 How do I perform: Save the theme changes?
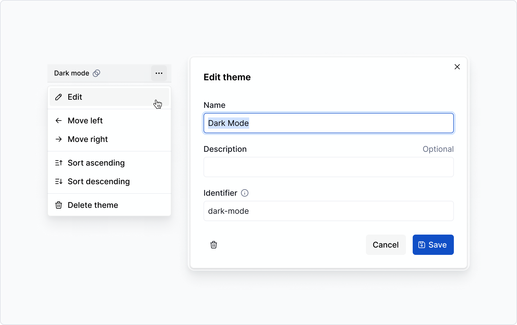(433, 245)
